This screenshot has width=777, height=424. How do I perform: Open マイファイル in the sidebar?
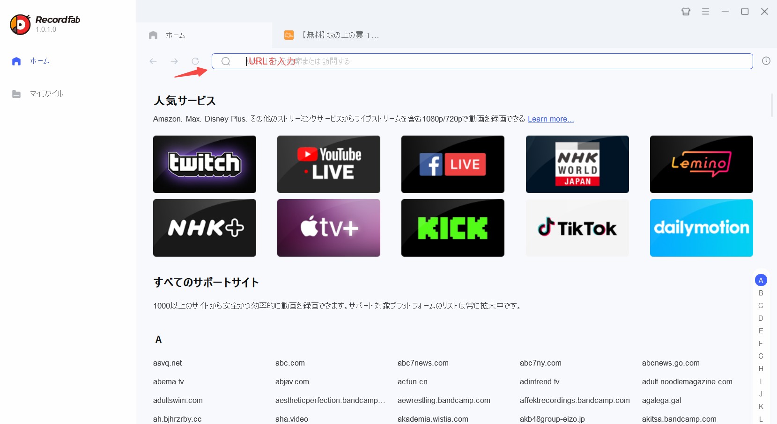(37, 94)
